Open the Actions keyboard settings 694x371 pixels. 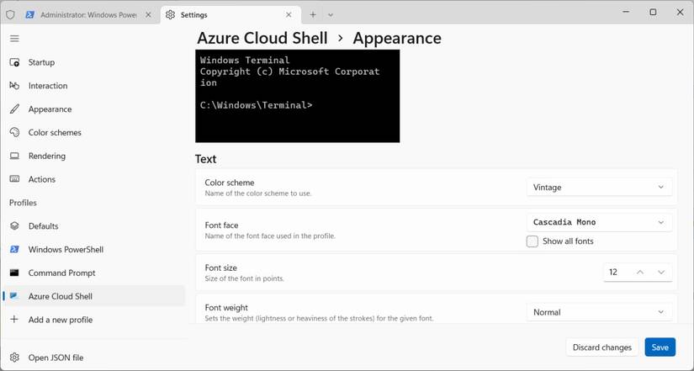click(x=41, y=179)
